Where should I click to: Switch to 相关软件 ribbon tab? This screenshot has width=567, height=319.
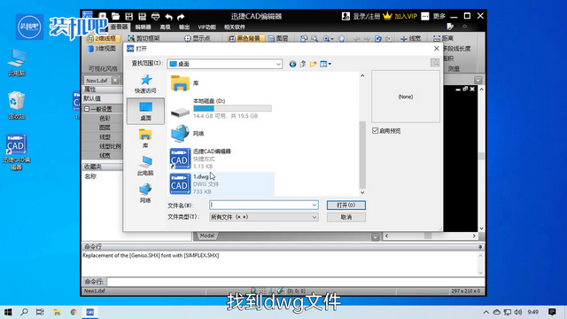[x=234, y=27]
